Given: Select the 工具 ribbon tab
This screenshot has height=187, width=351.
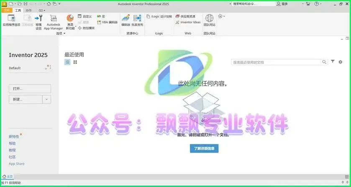Looking at the screenshot, I should (x=18, y=10).
